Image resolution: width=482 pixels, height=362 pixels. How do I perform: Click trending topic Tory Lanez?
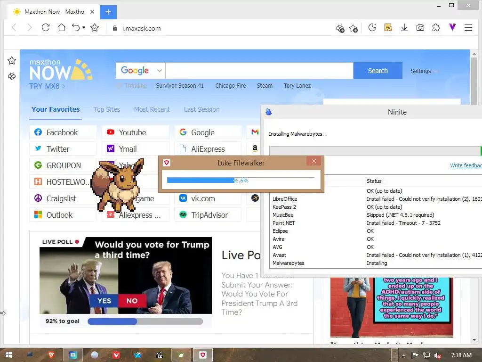pyautogui.click(x=297, y=86)
